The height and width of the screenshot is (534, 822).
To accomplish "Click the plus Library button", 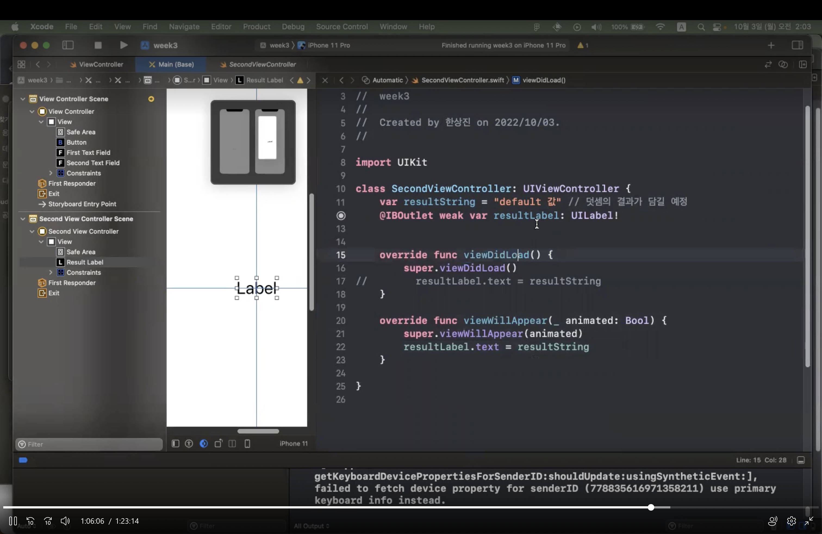I will [771, 45].
